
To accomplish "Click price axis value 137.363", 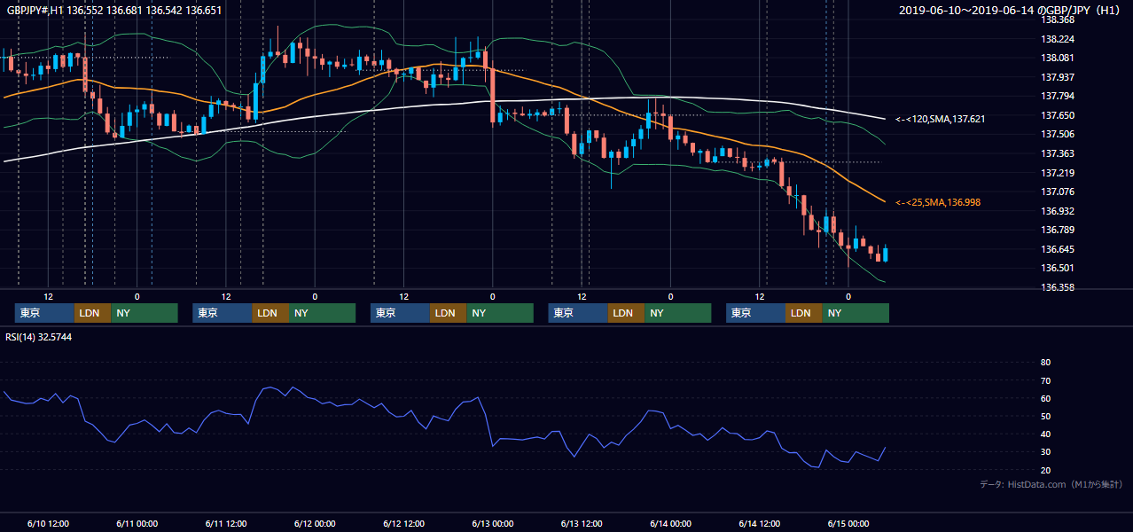I will (x=1057, y=153).
